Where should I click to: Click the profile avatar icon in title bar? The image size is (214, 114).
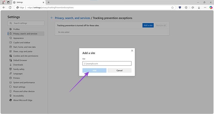point(3,2)
